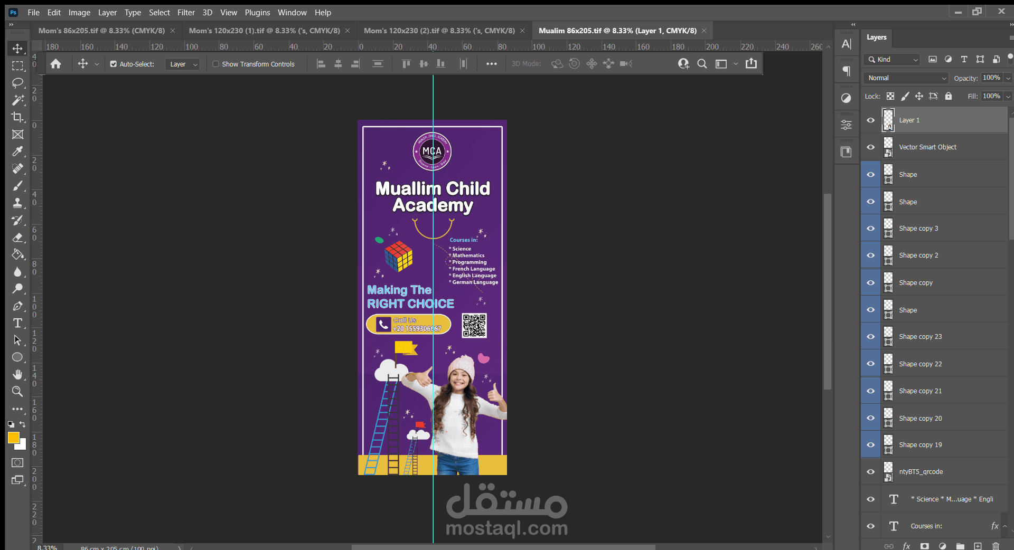Image resolution: width=1014 pixels, height=550 pixels.
Task: Toggle visibility of Shape copy 19 layer
Action: pos(871,445)
